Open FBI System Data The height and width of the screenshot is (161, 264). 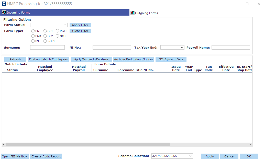coord(171,59)
